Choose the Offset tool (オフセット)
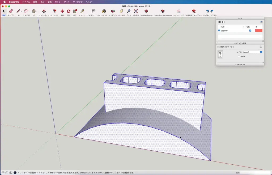Image resolution: width=272 pixels, height=175 pixels. (x=54, y=11)
